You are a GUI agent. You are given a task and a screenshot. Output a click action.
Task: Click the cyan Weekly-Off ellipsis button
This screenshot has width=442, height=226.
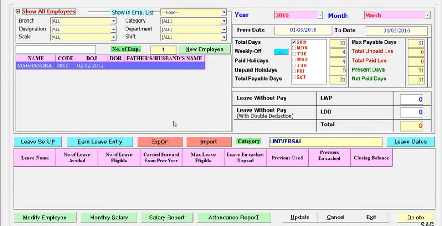[x=281, y=52]
